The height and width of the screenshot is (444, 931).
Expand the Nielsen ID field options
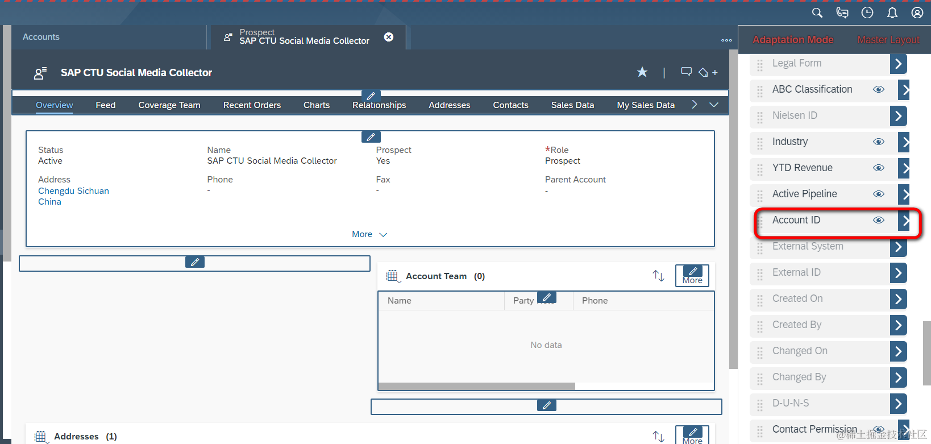(x=898, y=116)
